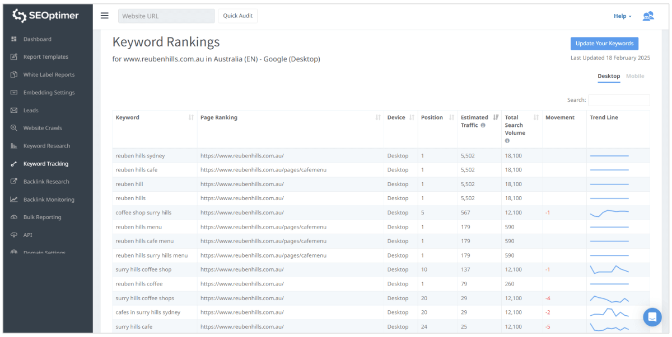
Task: Focus the table Search box
Action: tap(619, 100)
